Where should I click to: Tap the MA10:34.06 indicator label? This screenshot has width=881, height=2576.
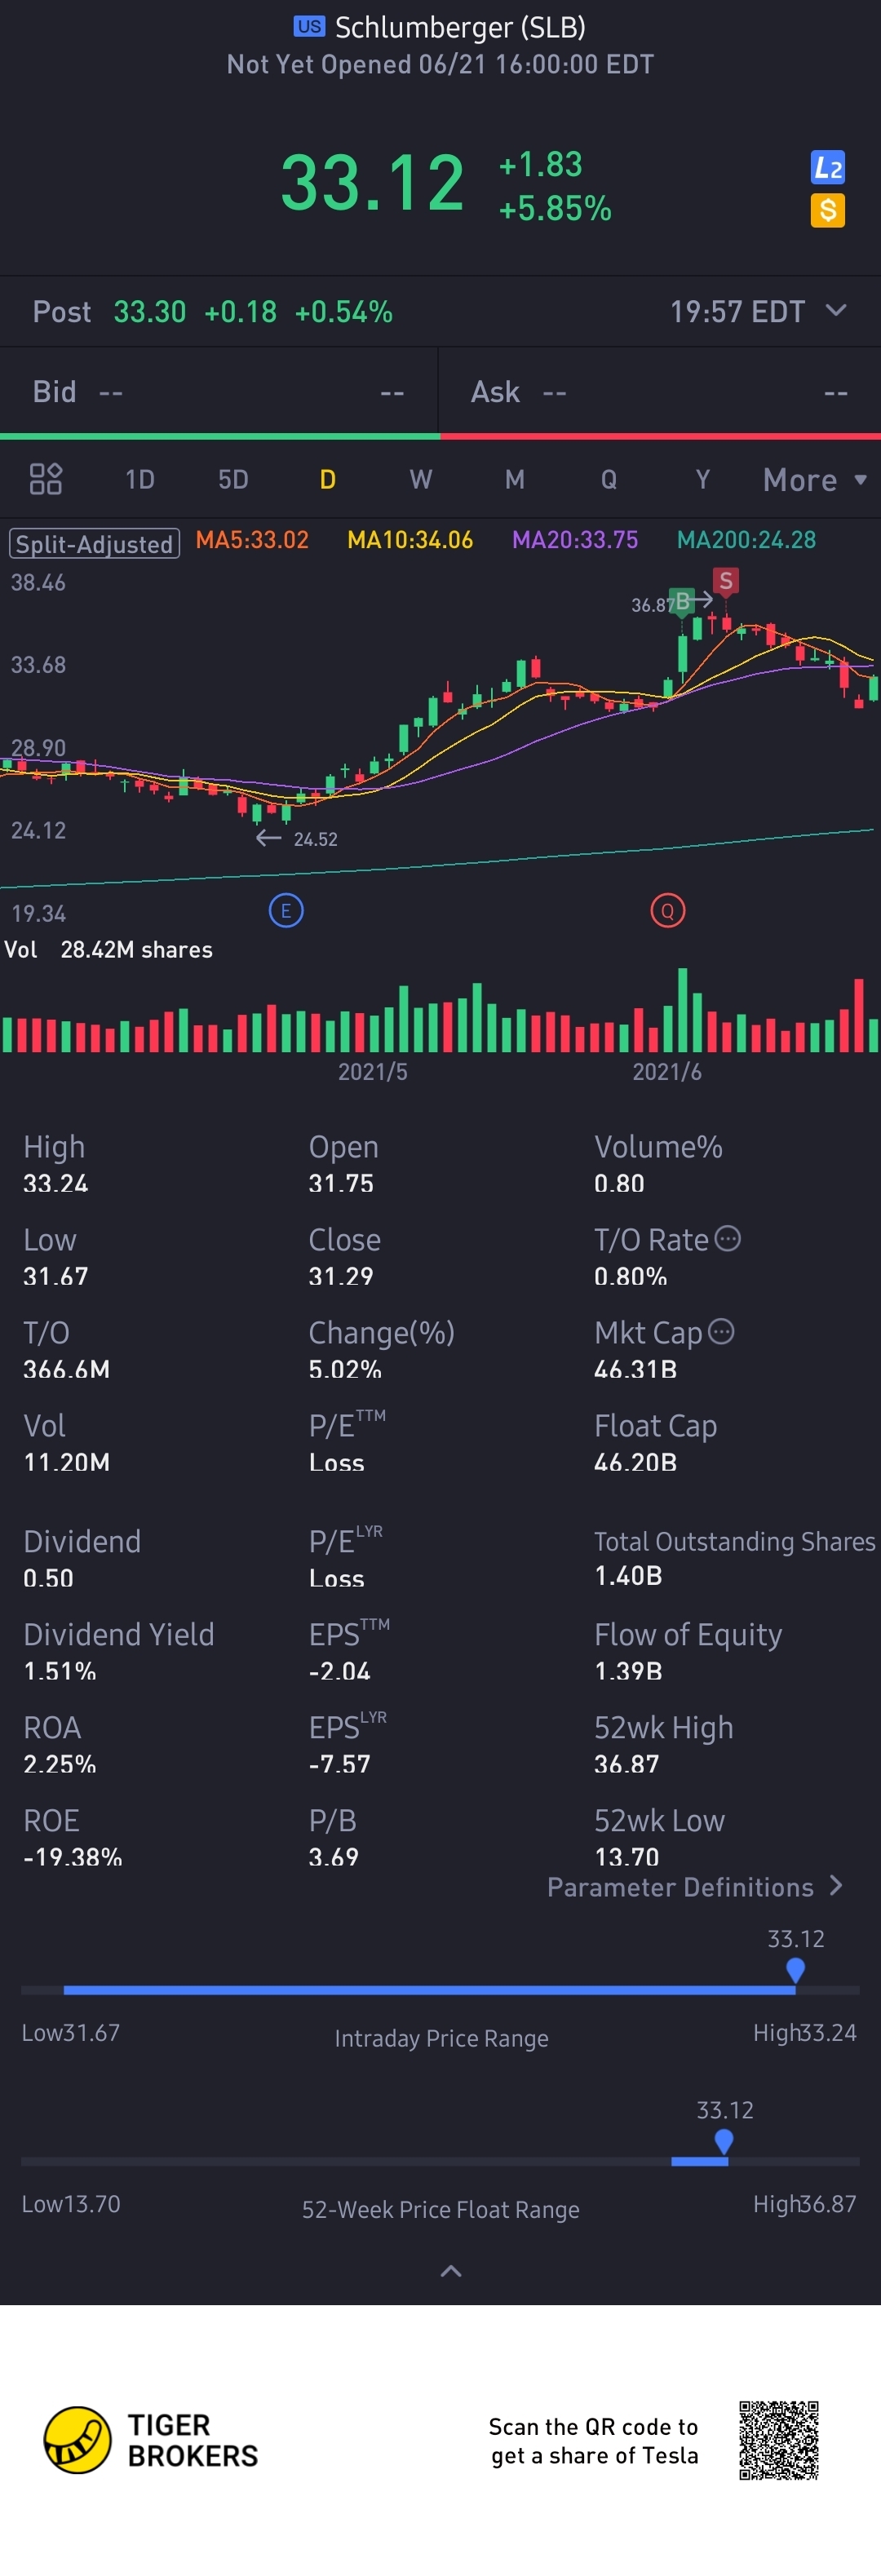point(410,540)
